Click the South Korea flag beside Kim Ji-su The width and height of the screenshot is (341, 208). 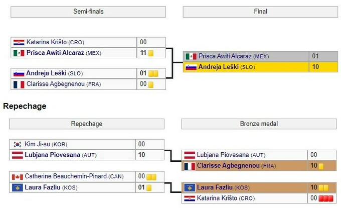coord(17,144)
